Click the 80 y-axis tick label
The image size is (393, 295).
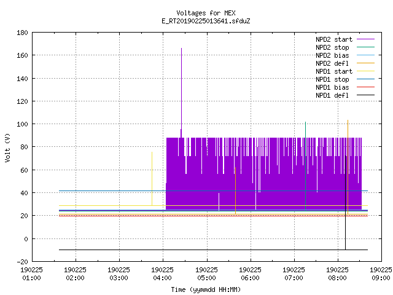pos(24,147)
